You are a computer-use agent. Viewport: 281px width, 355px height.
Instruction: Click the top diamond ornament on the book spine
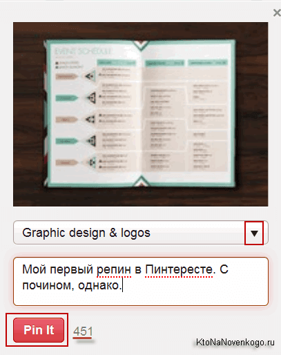141,45
